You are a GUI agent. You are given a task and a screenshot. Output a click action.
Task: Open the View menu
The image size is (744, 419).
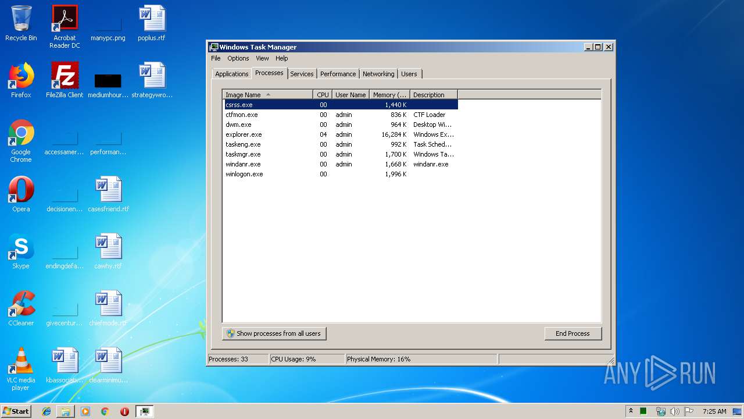pyautogui.click(x=263, y=58)
